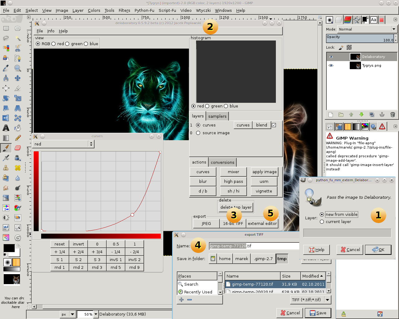This screenshot has height=319, width=399.
Task: Choose the current layer option
Action: coord(322,222)
